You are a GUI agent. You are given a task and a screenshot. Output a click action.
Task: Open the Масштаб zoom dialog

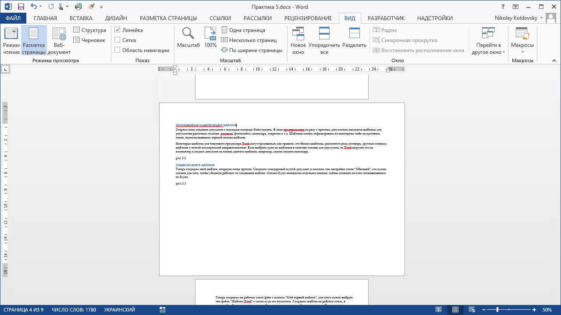point(188,38)
